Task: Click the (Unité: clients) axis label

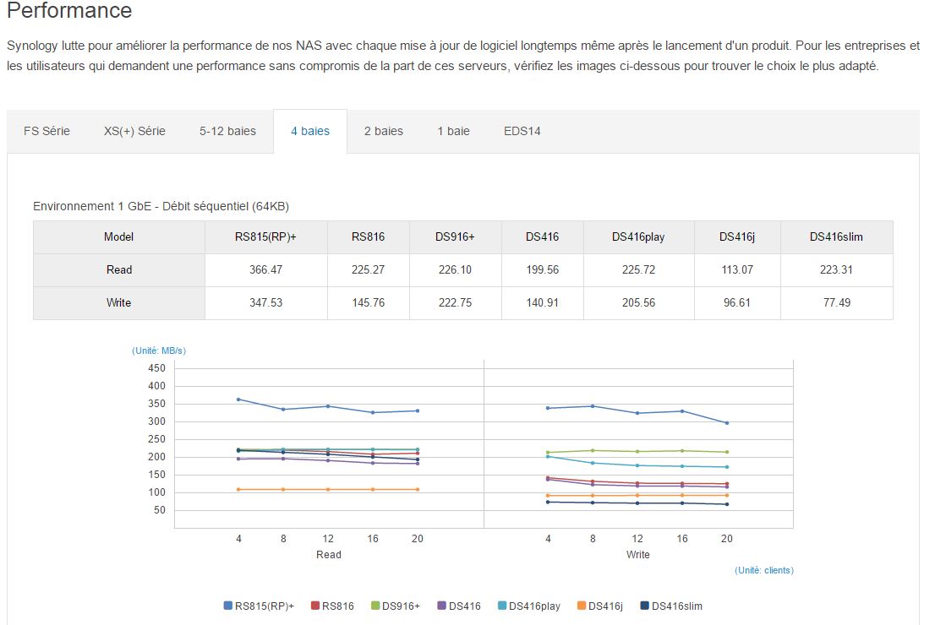Action: [x=764, y=570]
